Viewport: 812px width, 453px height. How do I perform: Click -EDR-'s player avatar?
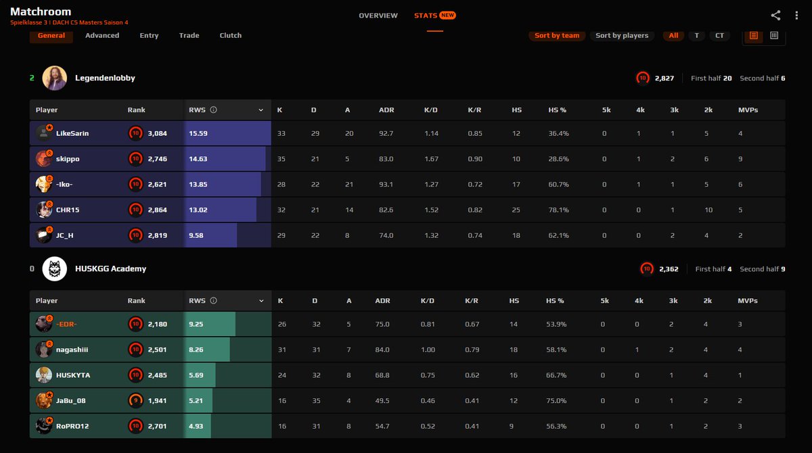[x=44, y=324]
